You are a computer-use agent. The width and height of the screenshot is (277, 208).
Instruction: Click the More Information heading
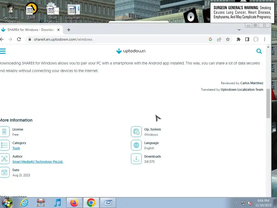(x=16, y=120)
